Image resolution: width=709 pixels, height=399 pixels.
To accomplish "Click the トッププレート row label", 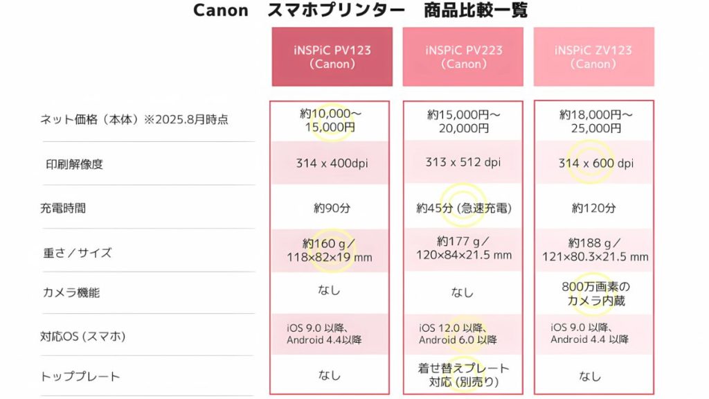I will [x=80, y=377].
